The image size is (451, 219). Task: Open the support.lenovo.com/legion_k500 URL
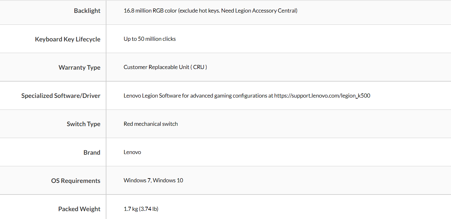(x=322, y=96)
